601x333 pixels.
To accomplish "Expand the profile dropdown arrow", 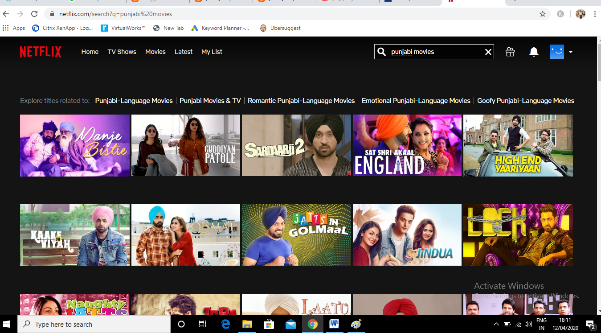I will pyautogui.click(x=571, y=52).
